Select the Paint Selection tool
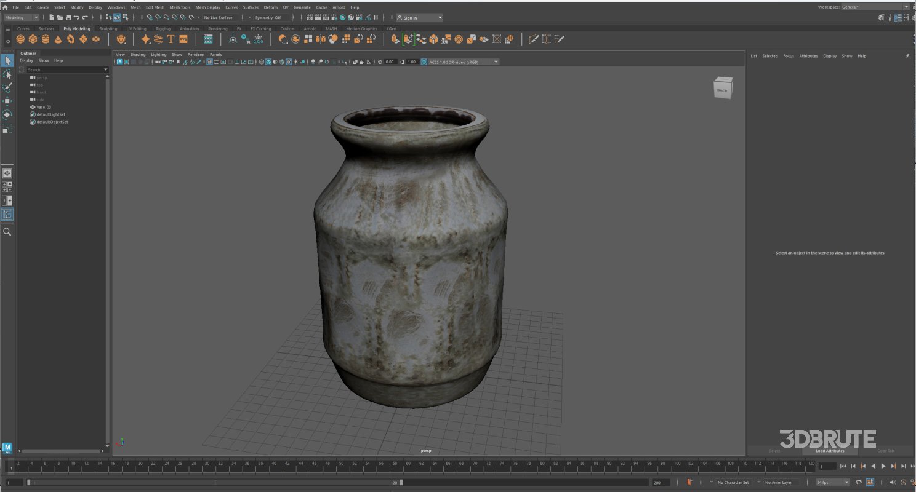The width and height of the screenshot is (916, 492). point(7,88)
